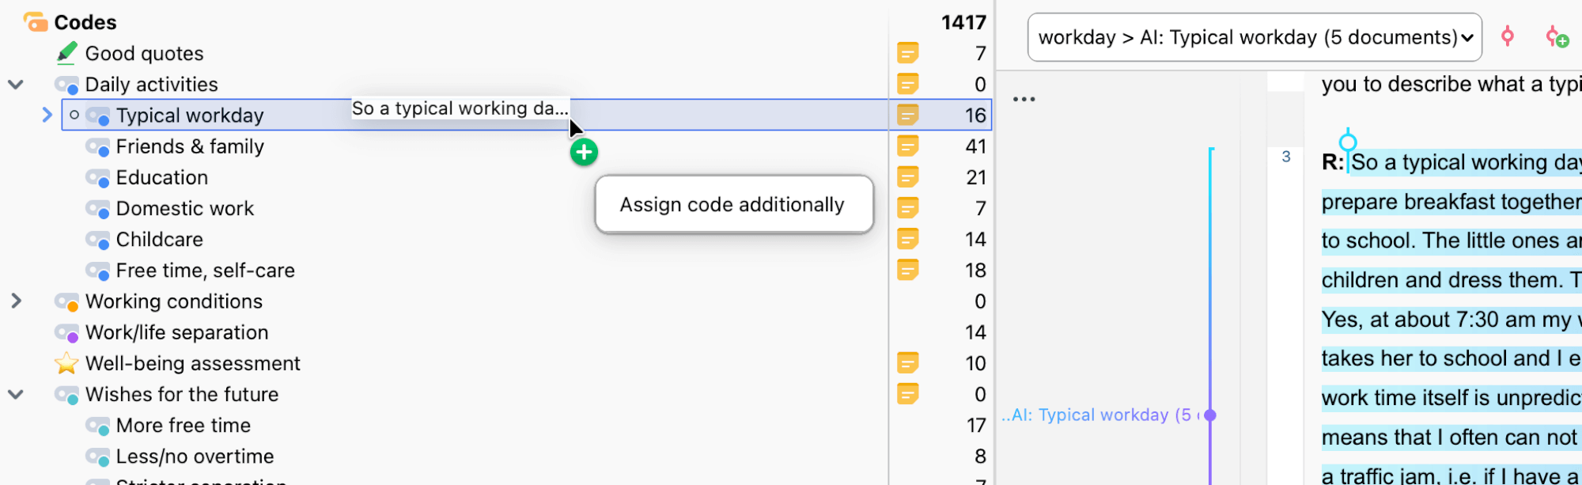
Task: Click the cyan selection start handle
Action: click(x=1348, y=143)
